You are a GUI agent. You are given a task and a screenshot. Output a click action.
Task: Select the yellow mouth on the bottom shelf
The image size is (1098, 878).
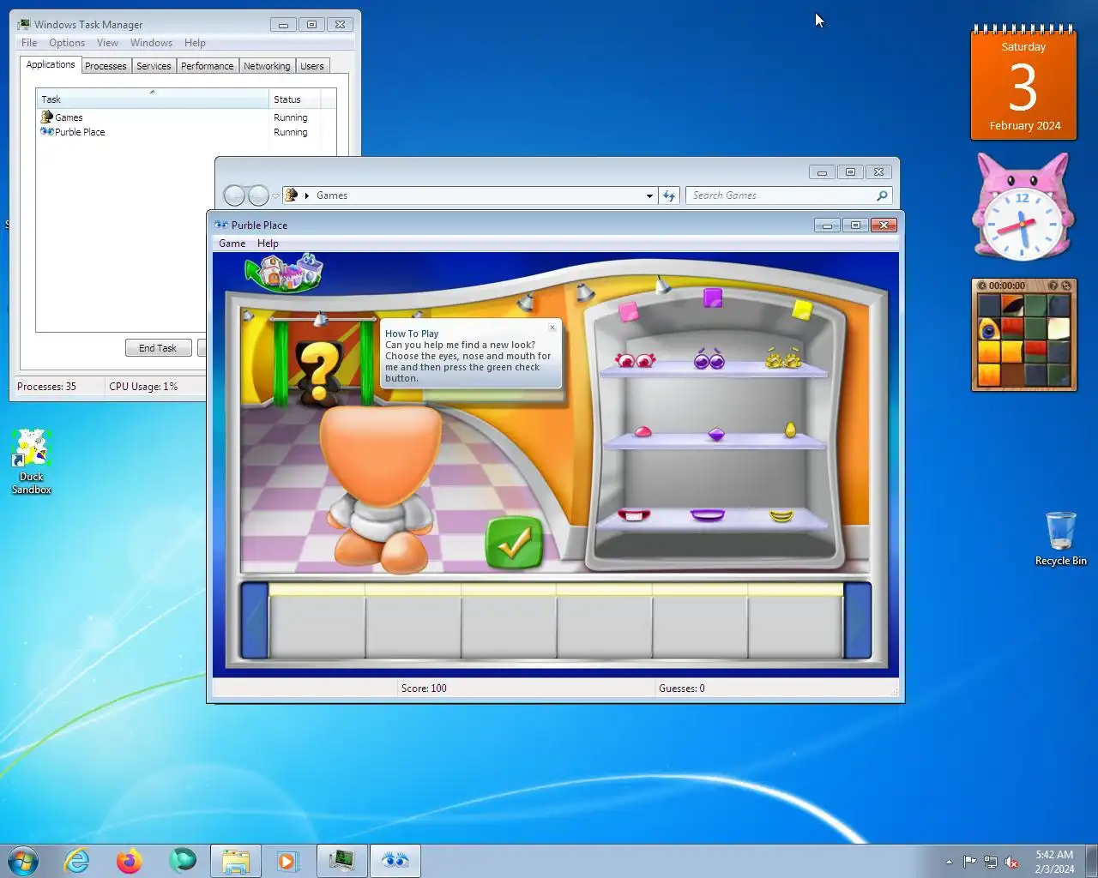click(781, 515)
